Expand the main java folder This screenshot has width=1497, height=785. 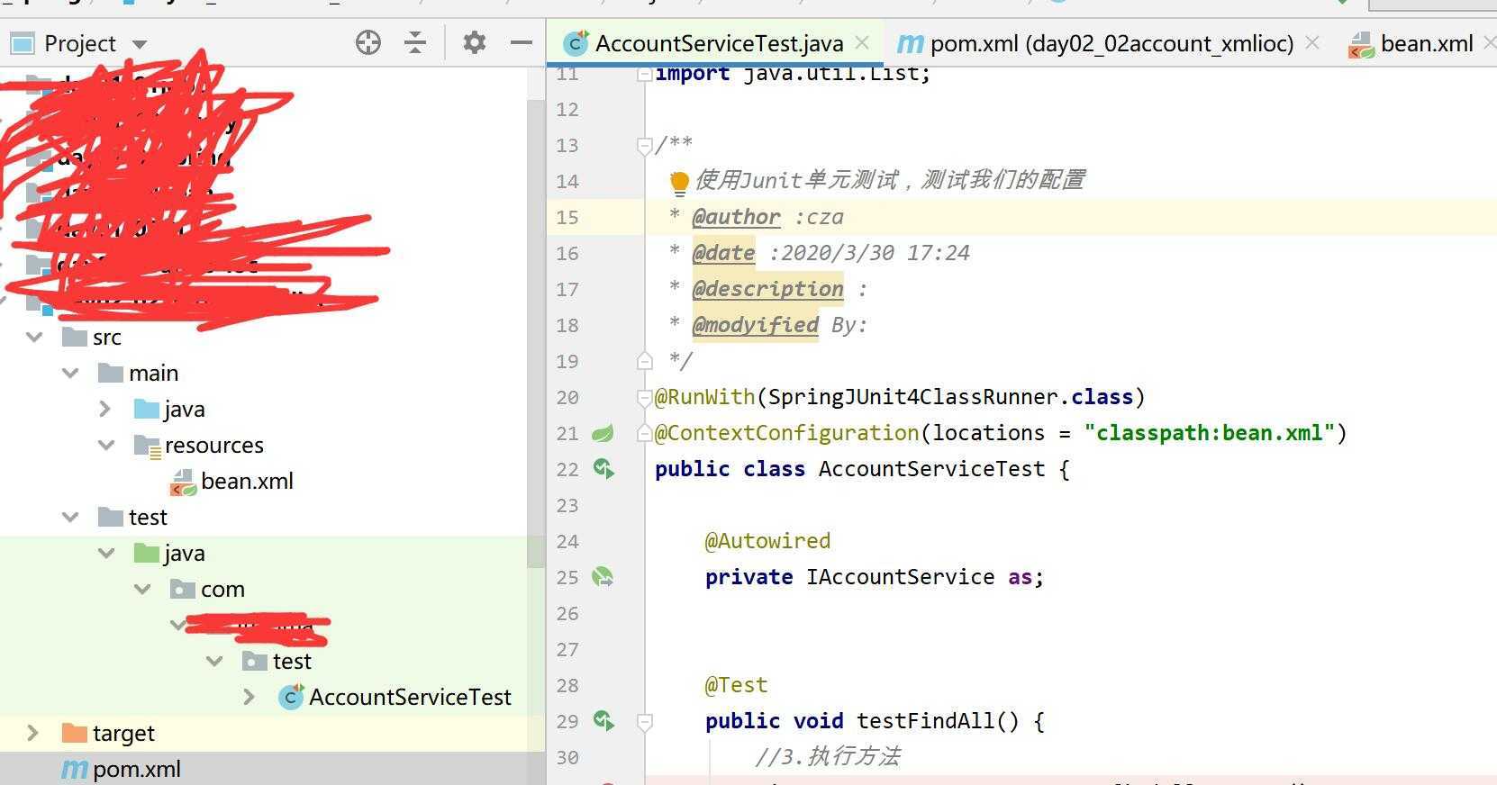tap(105, 409)
